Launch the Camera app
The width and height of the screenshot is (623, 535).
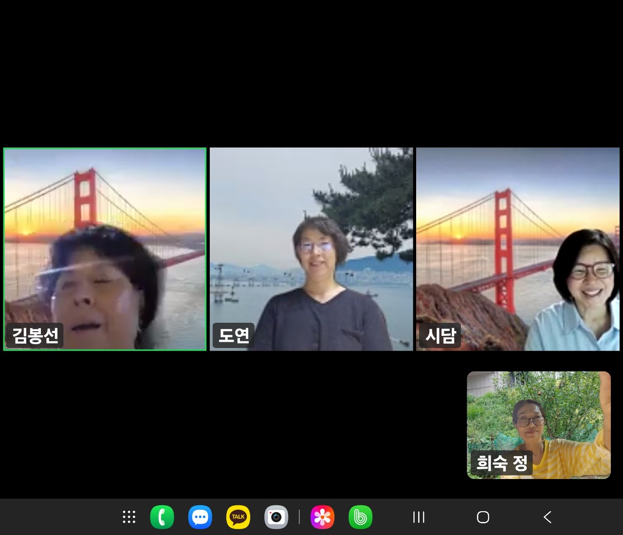[276, 517]
